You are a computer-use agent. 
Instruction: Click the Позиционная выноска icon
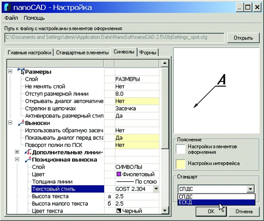28,159
